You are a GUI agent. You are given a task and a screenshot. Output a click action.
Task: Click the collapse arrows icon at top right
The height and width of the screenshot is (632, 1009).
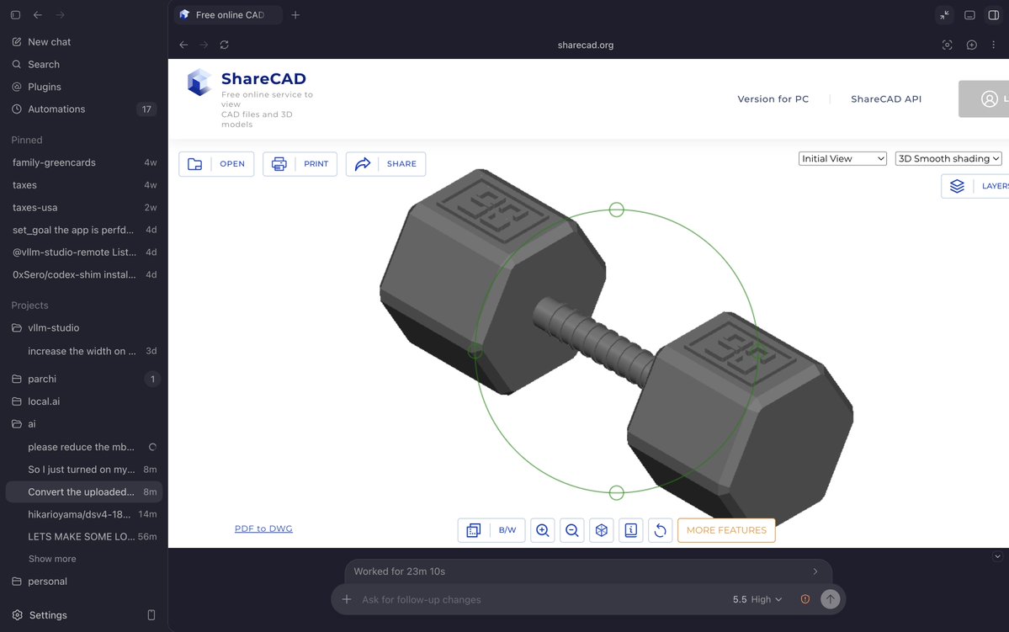tap(945, 15)
